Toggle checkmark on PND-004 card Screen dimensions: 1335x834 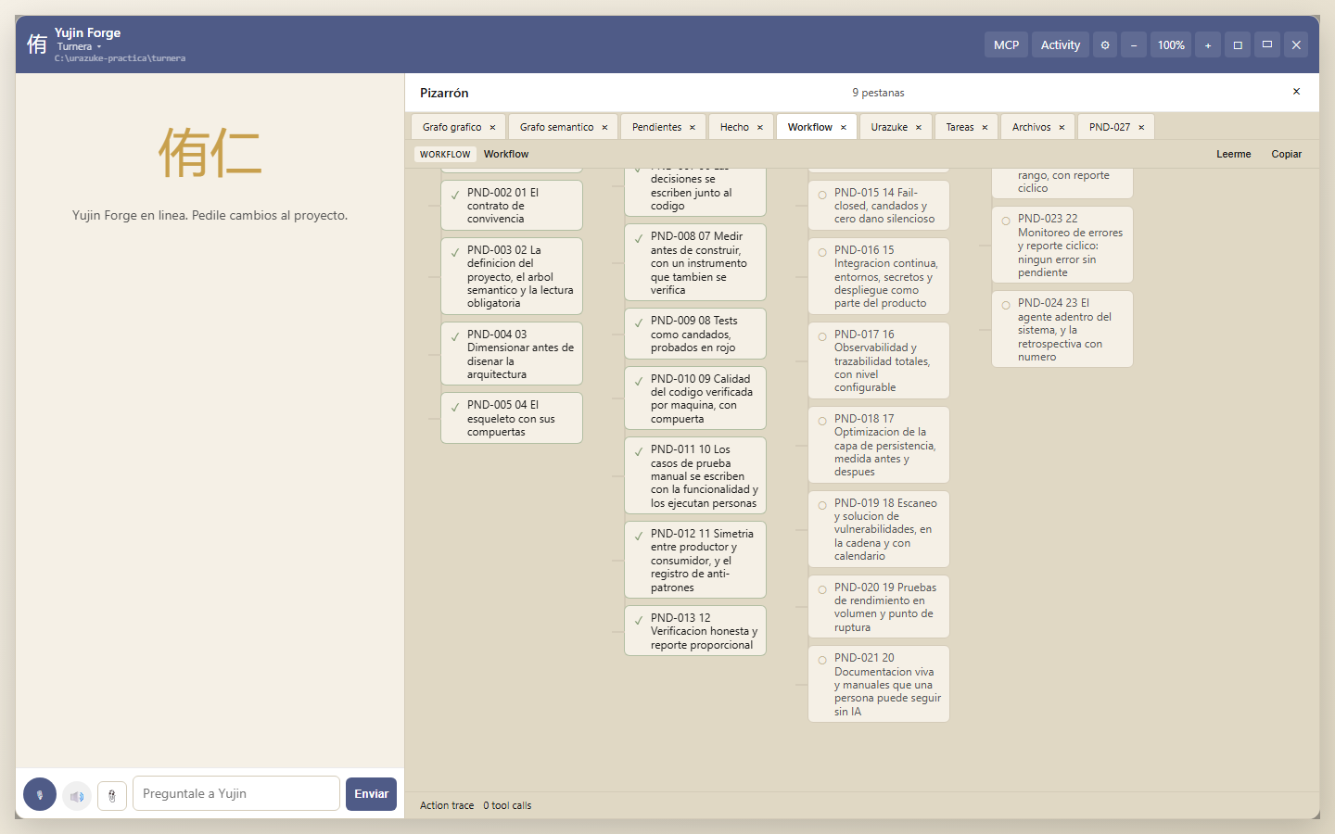454,337
